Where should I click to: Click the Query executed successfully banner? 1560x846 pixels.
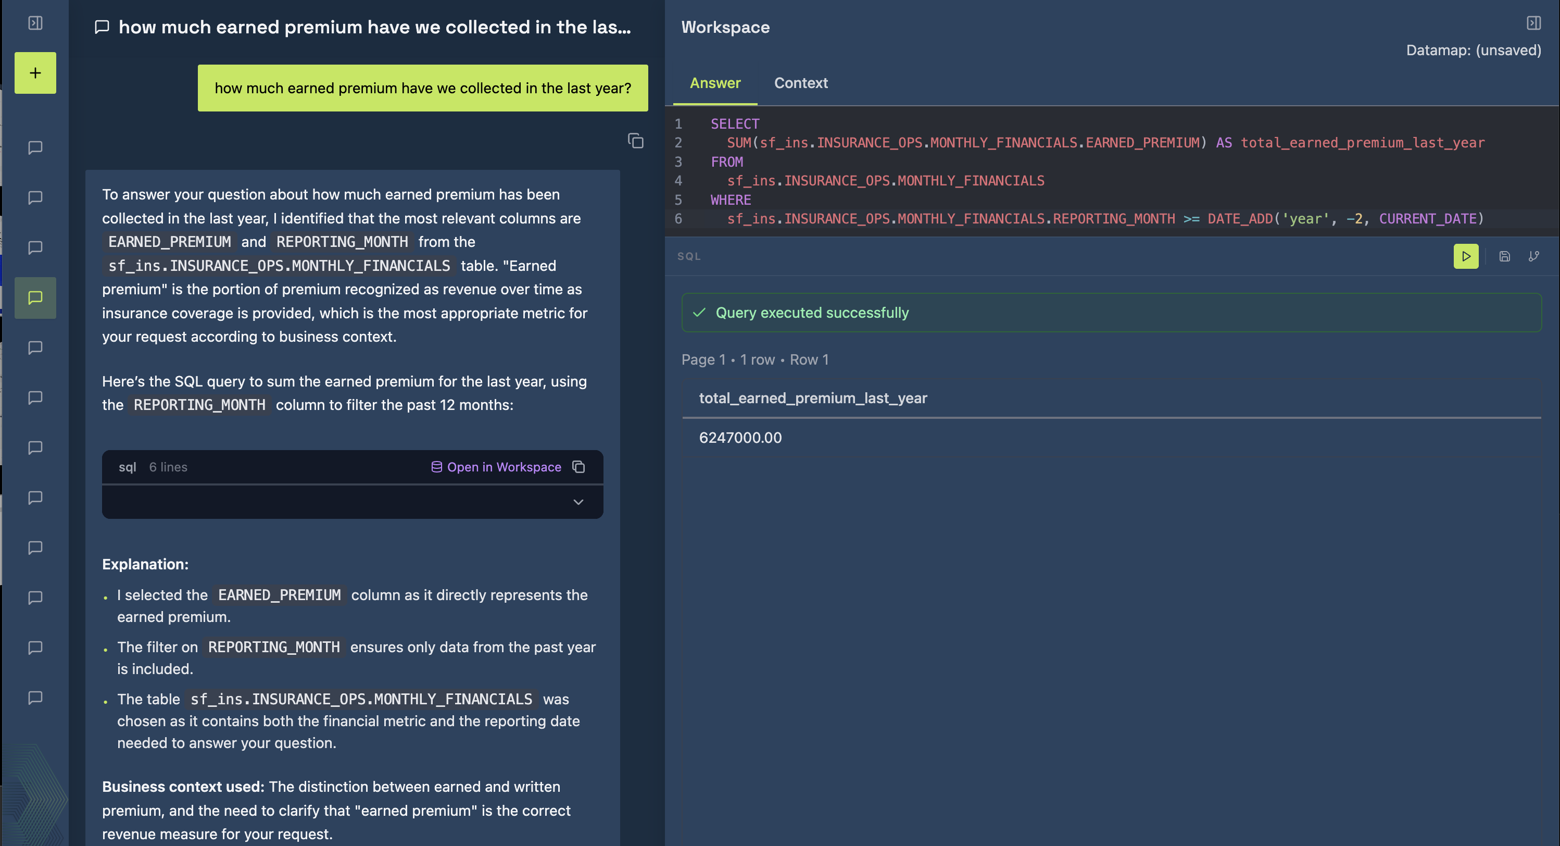(1111, 313)
